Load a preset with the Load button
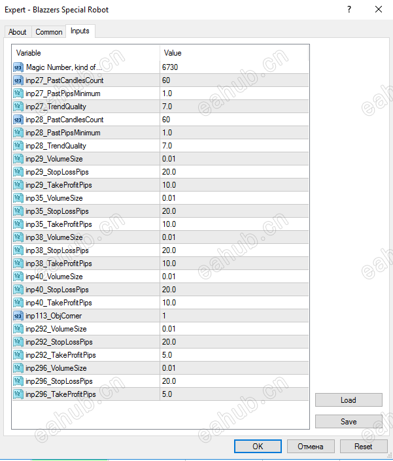 (x=349, y=400)
